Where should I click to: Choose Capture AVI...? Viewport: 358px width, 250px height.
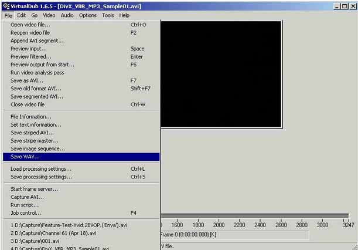pos(81,197)
